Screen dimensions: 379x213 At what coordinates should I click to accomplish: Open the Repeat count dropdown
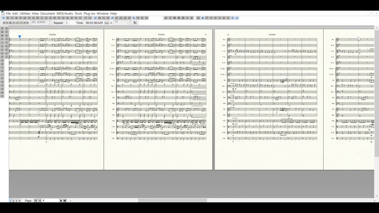(x=73, y=23)
